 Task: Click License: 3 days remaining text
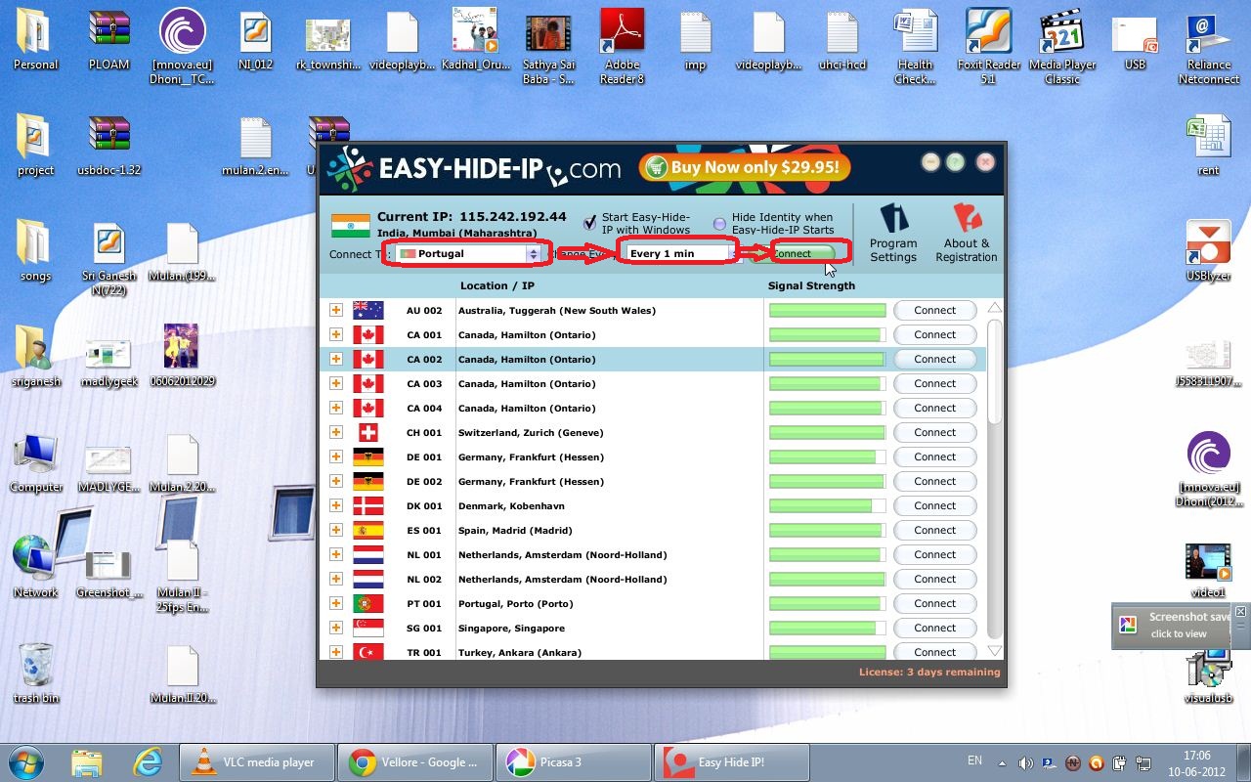[x=929, y=672]
